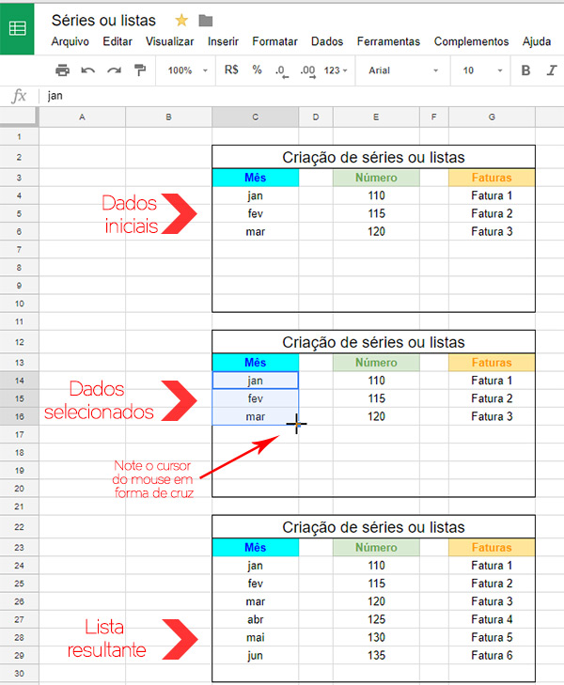
Task: Open the Visualizar menu
Action: coord(169,41)
